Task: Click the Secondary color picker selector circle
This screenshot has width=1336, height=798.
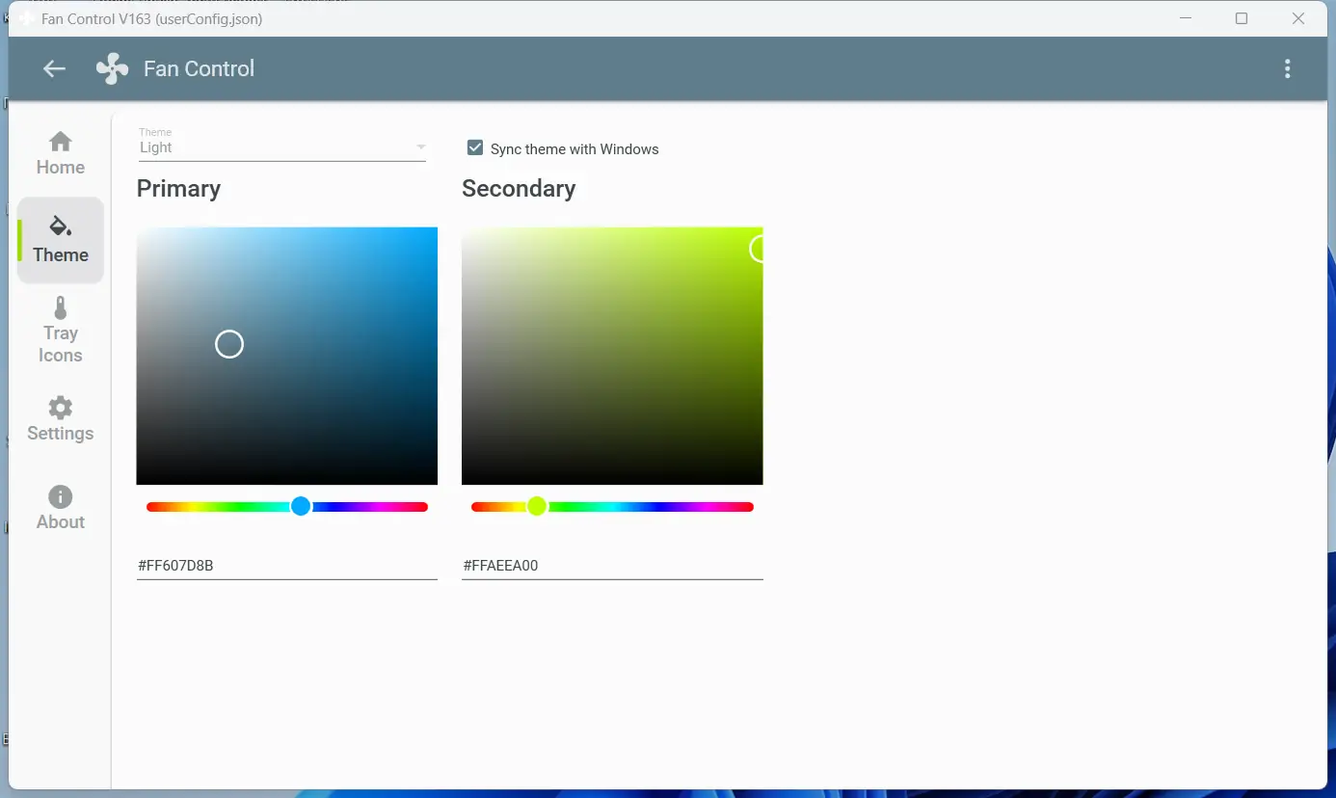Action: [x=757, y=250]
